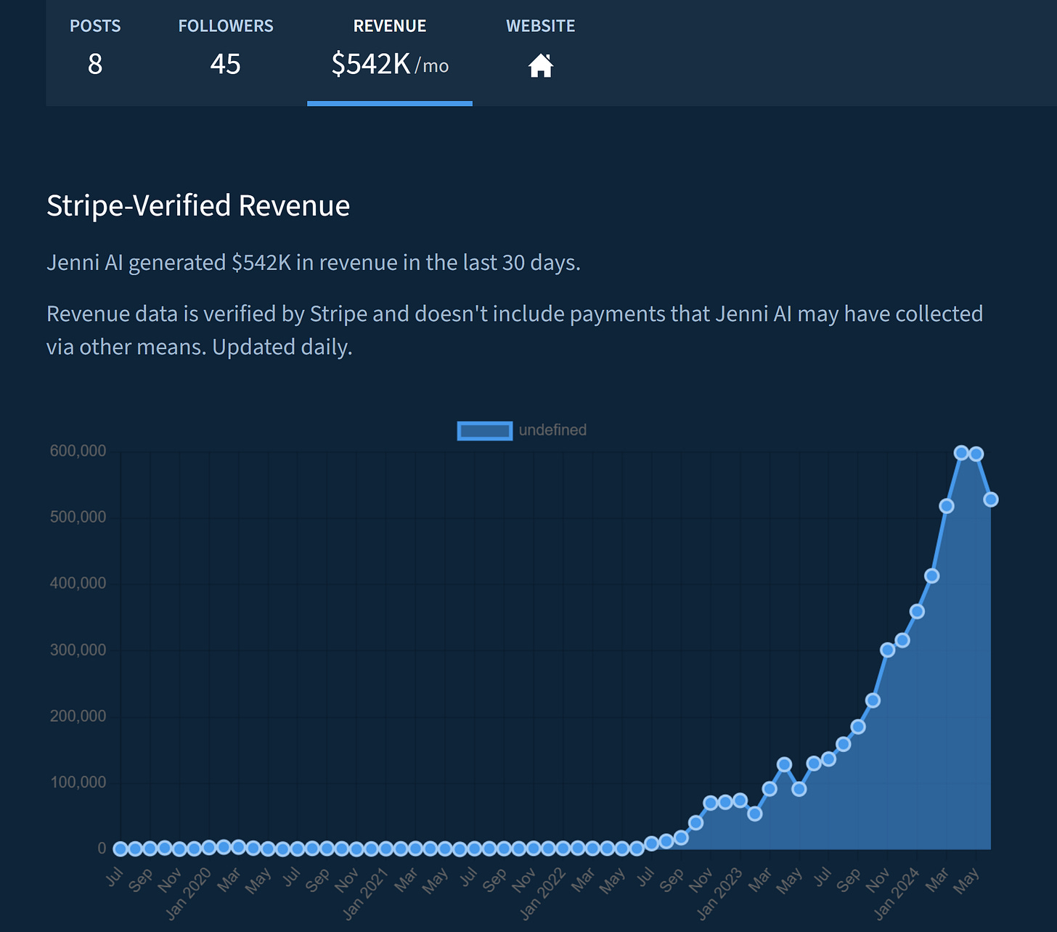Open the Posts tab showing 8

[95, 49]
